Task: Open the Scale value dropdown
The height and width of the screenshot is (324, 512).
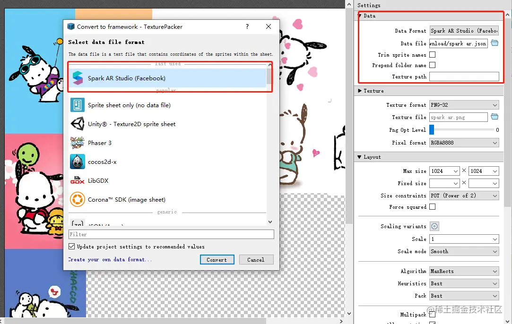Action: click(x=464, y=239)
